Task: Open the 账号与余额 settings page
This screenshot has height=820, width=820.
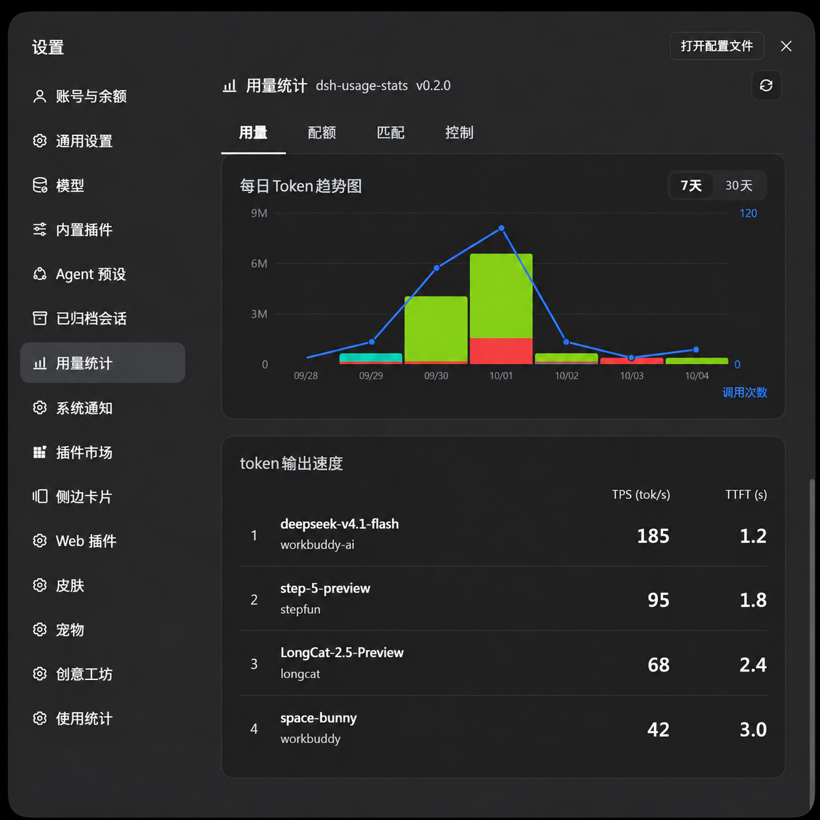Action: [x=103, y=96]
